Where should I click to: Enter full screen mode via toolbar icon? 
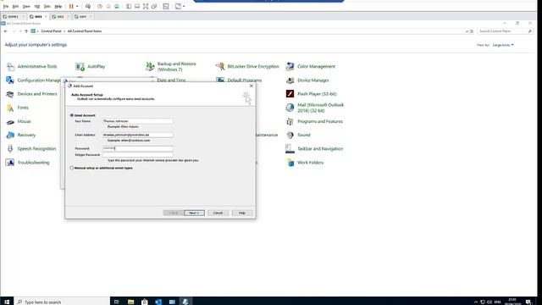146,6
